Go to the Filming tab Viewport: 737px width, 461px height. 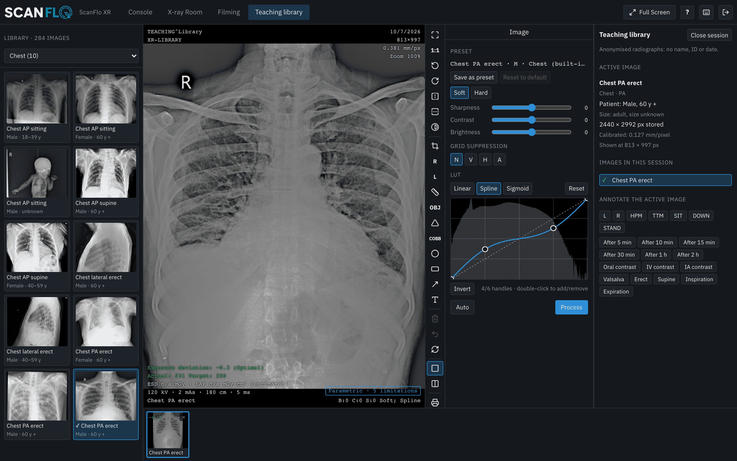[229, 12]
